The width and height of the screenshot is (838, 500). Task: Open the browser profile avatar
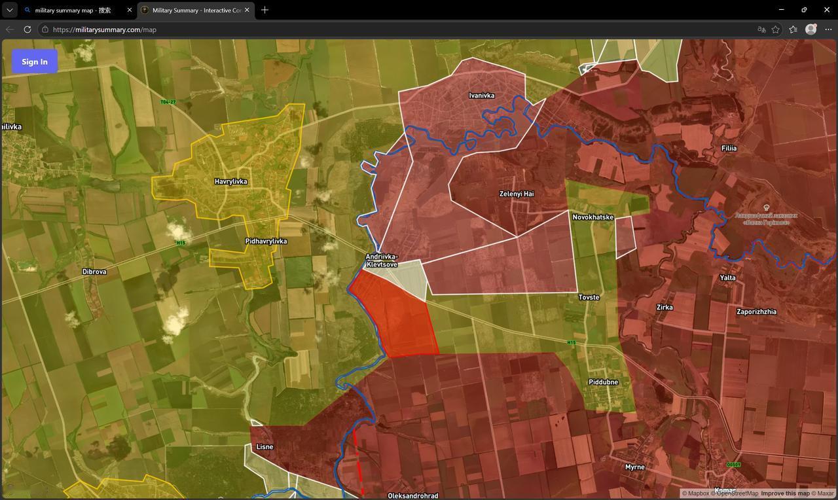point(811,29)
